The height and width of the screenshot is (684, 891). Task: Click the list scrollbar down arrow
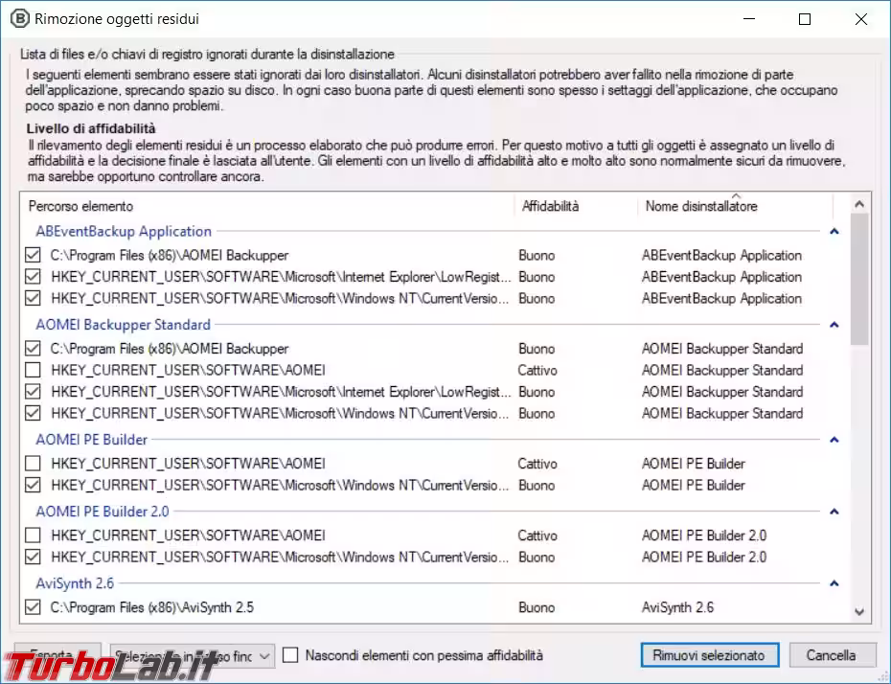[x=859, y=612]
